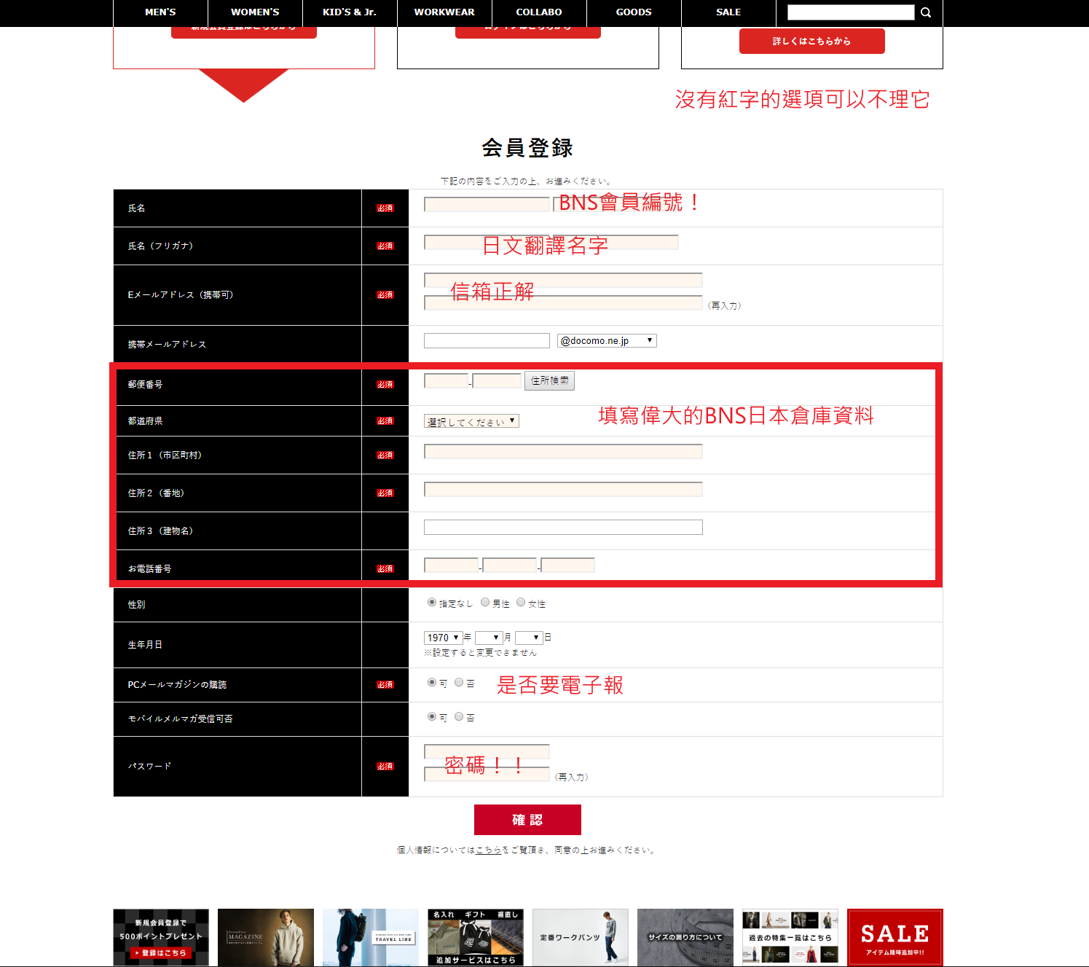Open the TRAVEL LINE banner
Image resolution: width=1089 pixels, height=967 pixels.
[370, 937]
